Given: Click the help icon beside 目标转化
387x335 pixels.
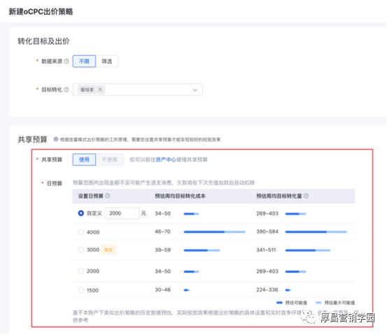Looking at the screenshot, I should [x=66, y=90].
